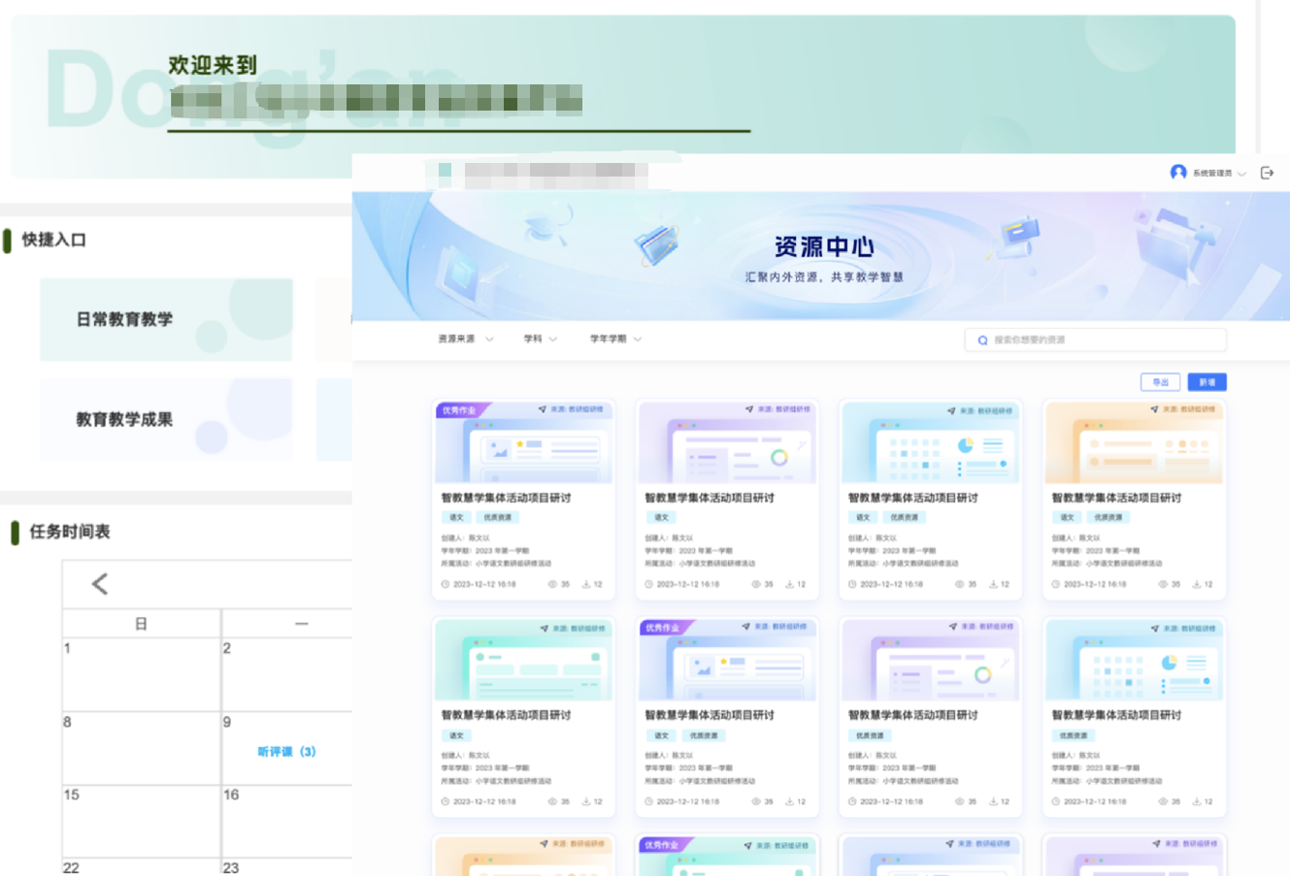Click the 系统管理员 user avatar icon
This screenshot has height=876, width=1290.
(1178, 173)
